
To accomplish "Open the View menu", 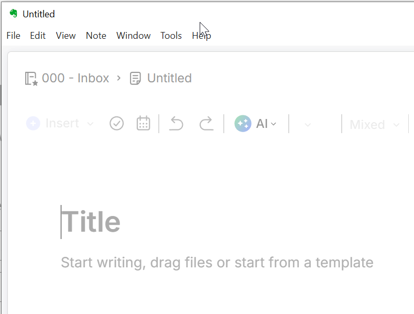I will 66,36.
